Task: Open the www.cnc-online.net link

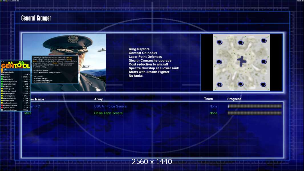Action: coord(41,82)
